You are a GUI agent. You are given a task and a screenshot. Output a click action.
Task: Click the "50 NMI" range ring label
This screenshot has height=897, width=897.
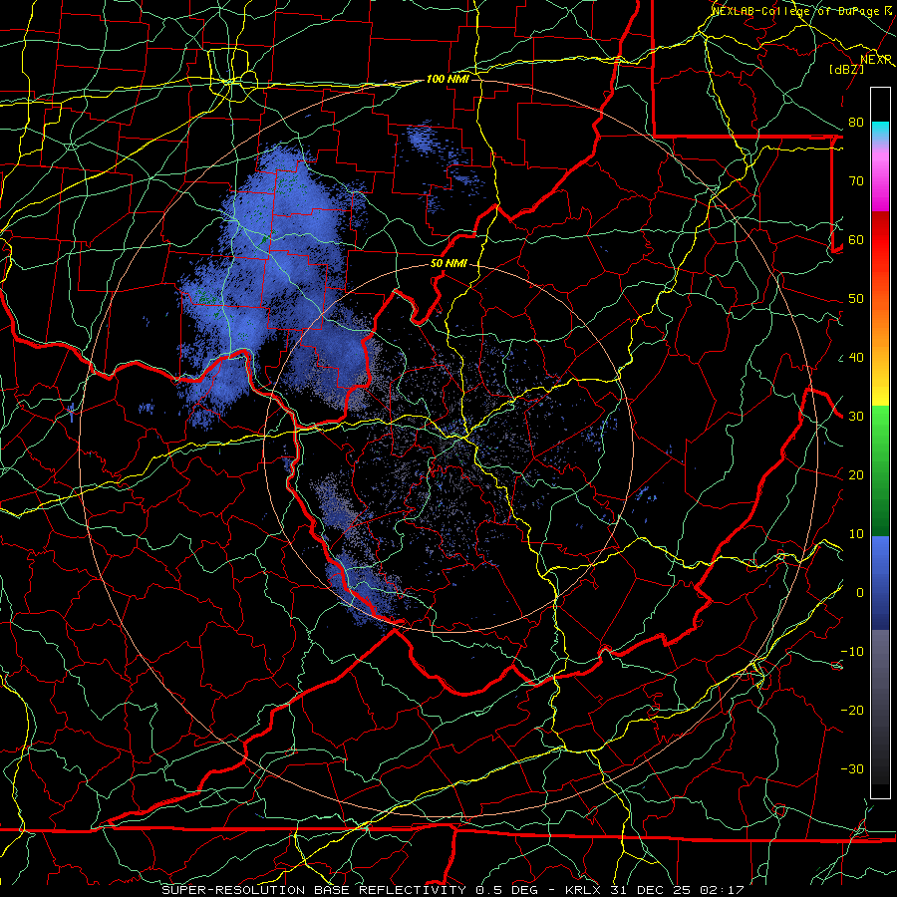pyautogui.click(x=448, y=264)
